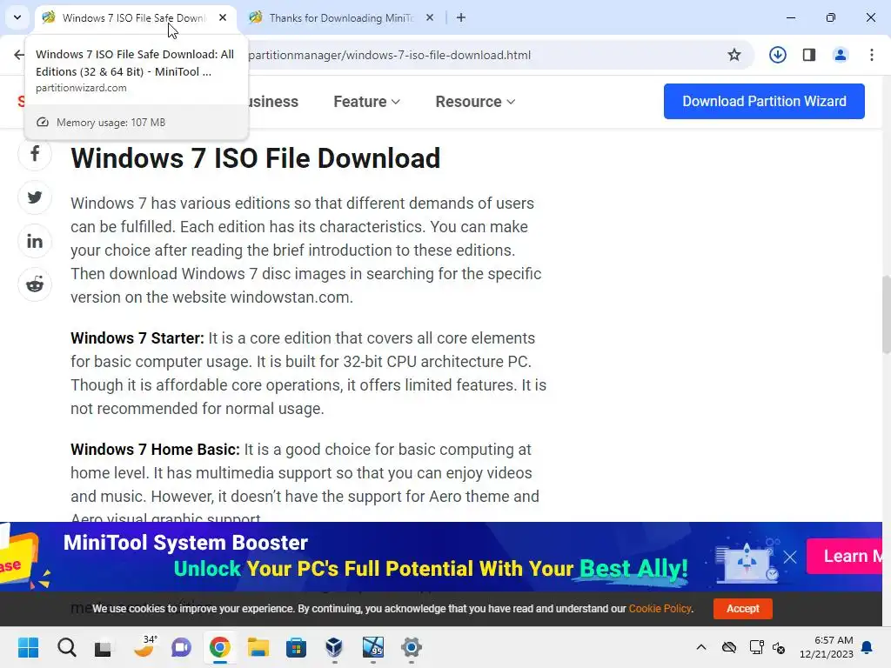Open Chrome profile avatar
891x668 pixels.
pos(841,55)
